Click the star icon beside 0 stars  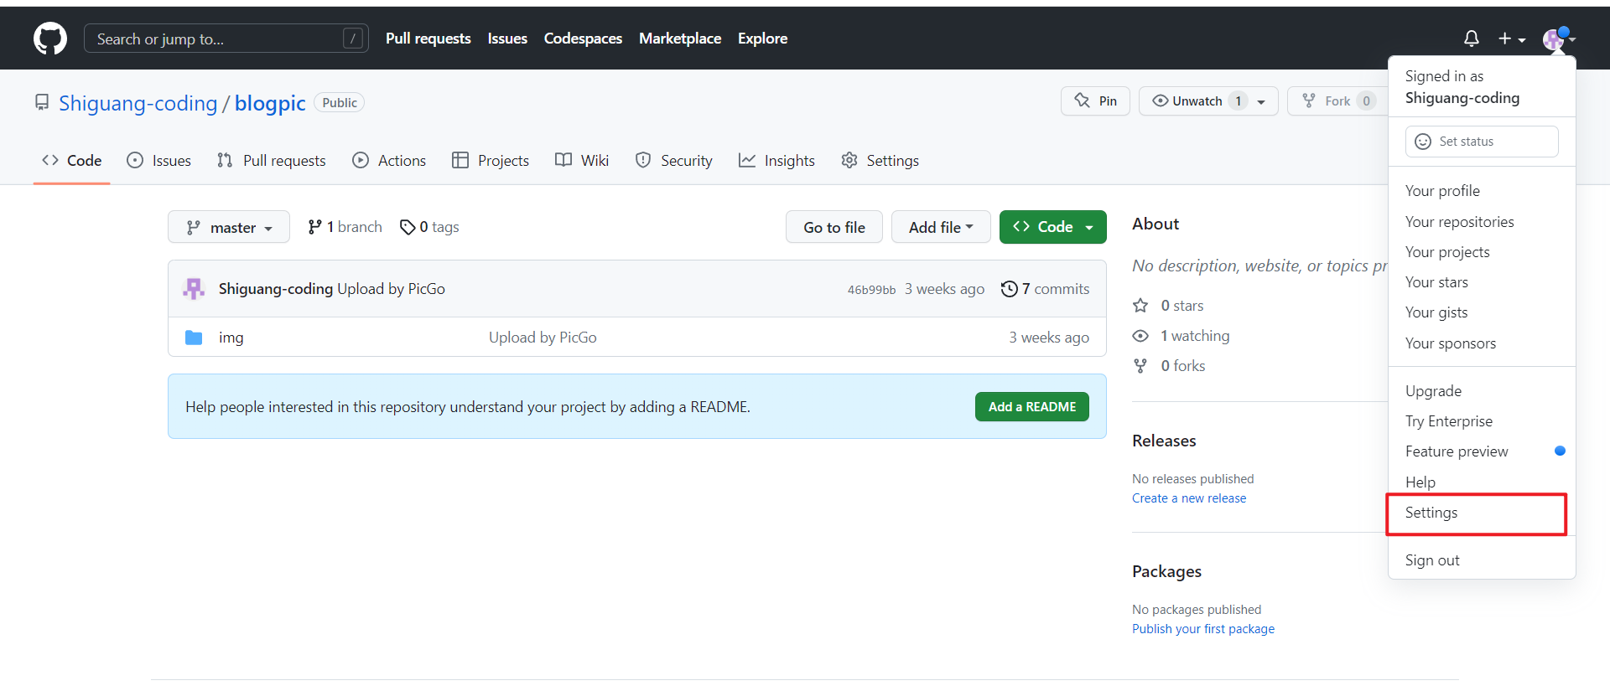[x=1140, y=306]
